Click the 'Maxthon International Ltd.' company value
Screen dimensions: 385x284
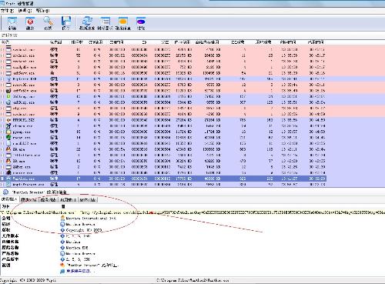tap(91, 219)
